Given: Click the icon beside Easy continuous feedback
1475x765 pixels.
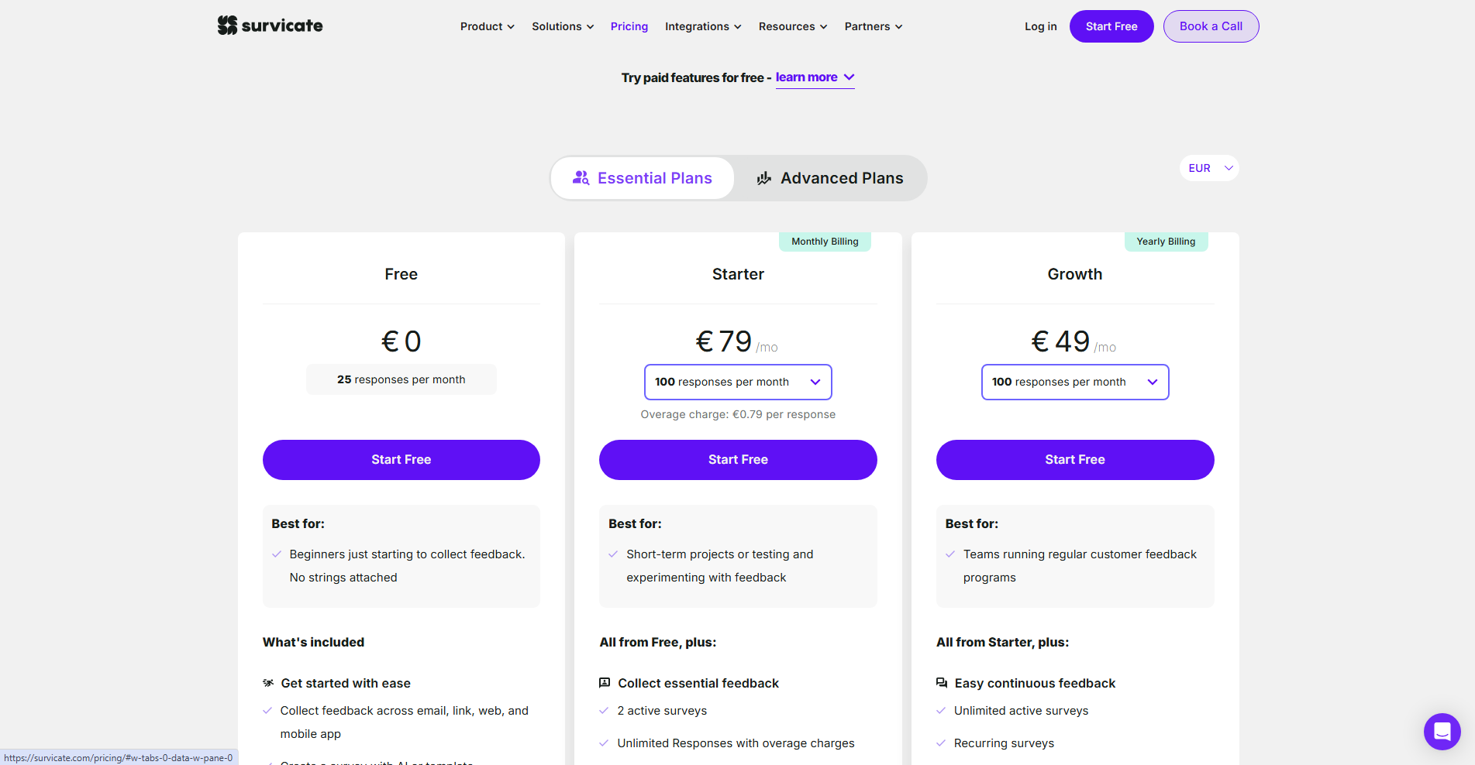Looking at the screenshot, I should pyautogui.click(x=941, y=683).
